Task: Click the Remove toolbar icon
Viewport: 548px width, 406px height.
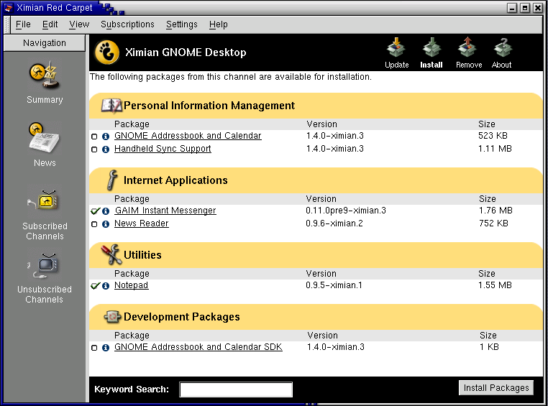Action: [467, 47]
